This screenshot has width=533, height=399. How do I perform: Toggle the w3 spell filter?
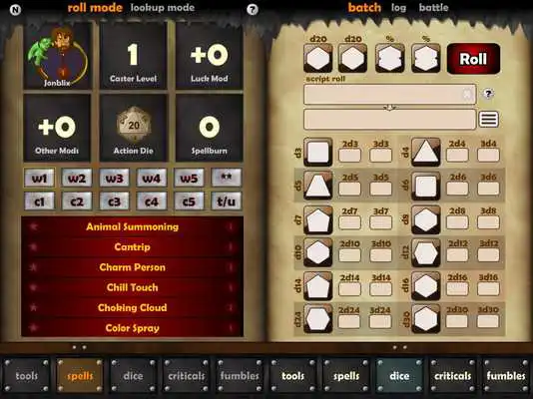(114, 178)
